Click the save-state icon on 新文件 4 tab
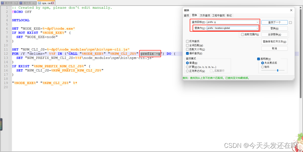 click(x=21, y=3)
